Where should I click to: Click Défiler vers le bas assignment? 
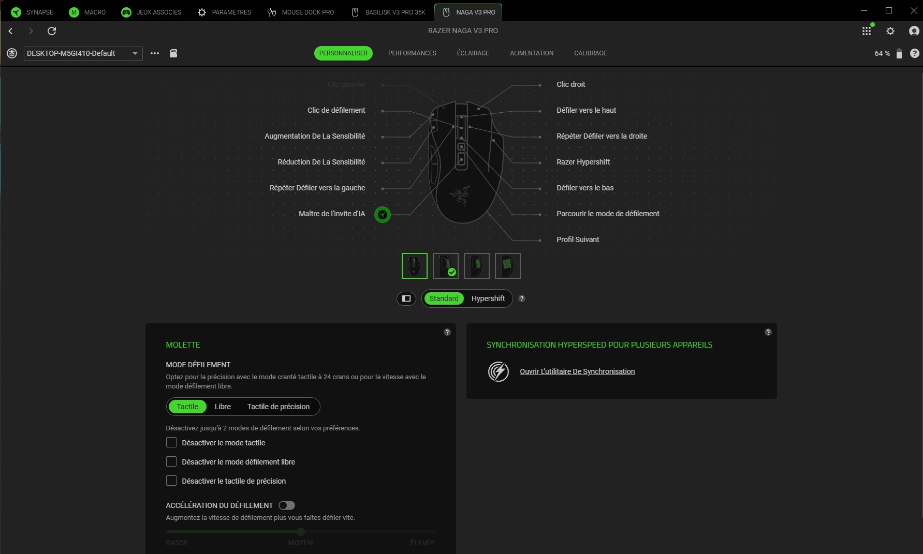585,188
